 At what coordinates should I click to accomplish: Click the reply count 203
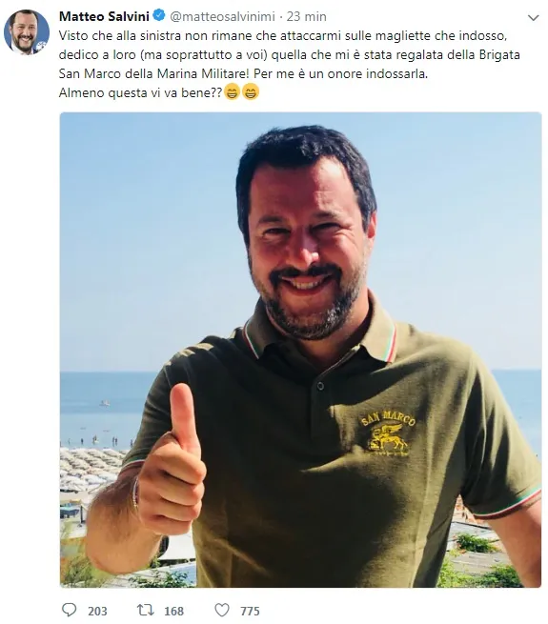pyautogui.click(x=97, y=611)
